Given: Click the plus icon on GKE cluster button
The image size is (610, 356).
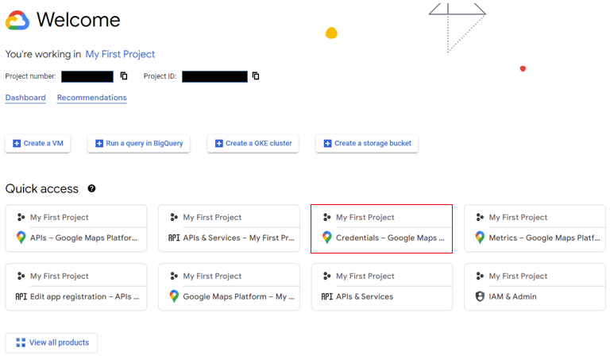Looking at the screenshot, I should (219, 144).
